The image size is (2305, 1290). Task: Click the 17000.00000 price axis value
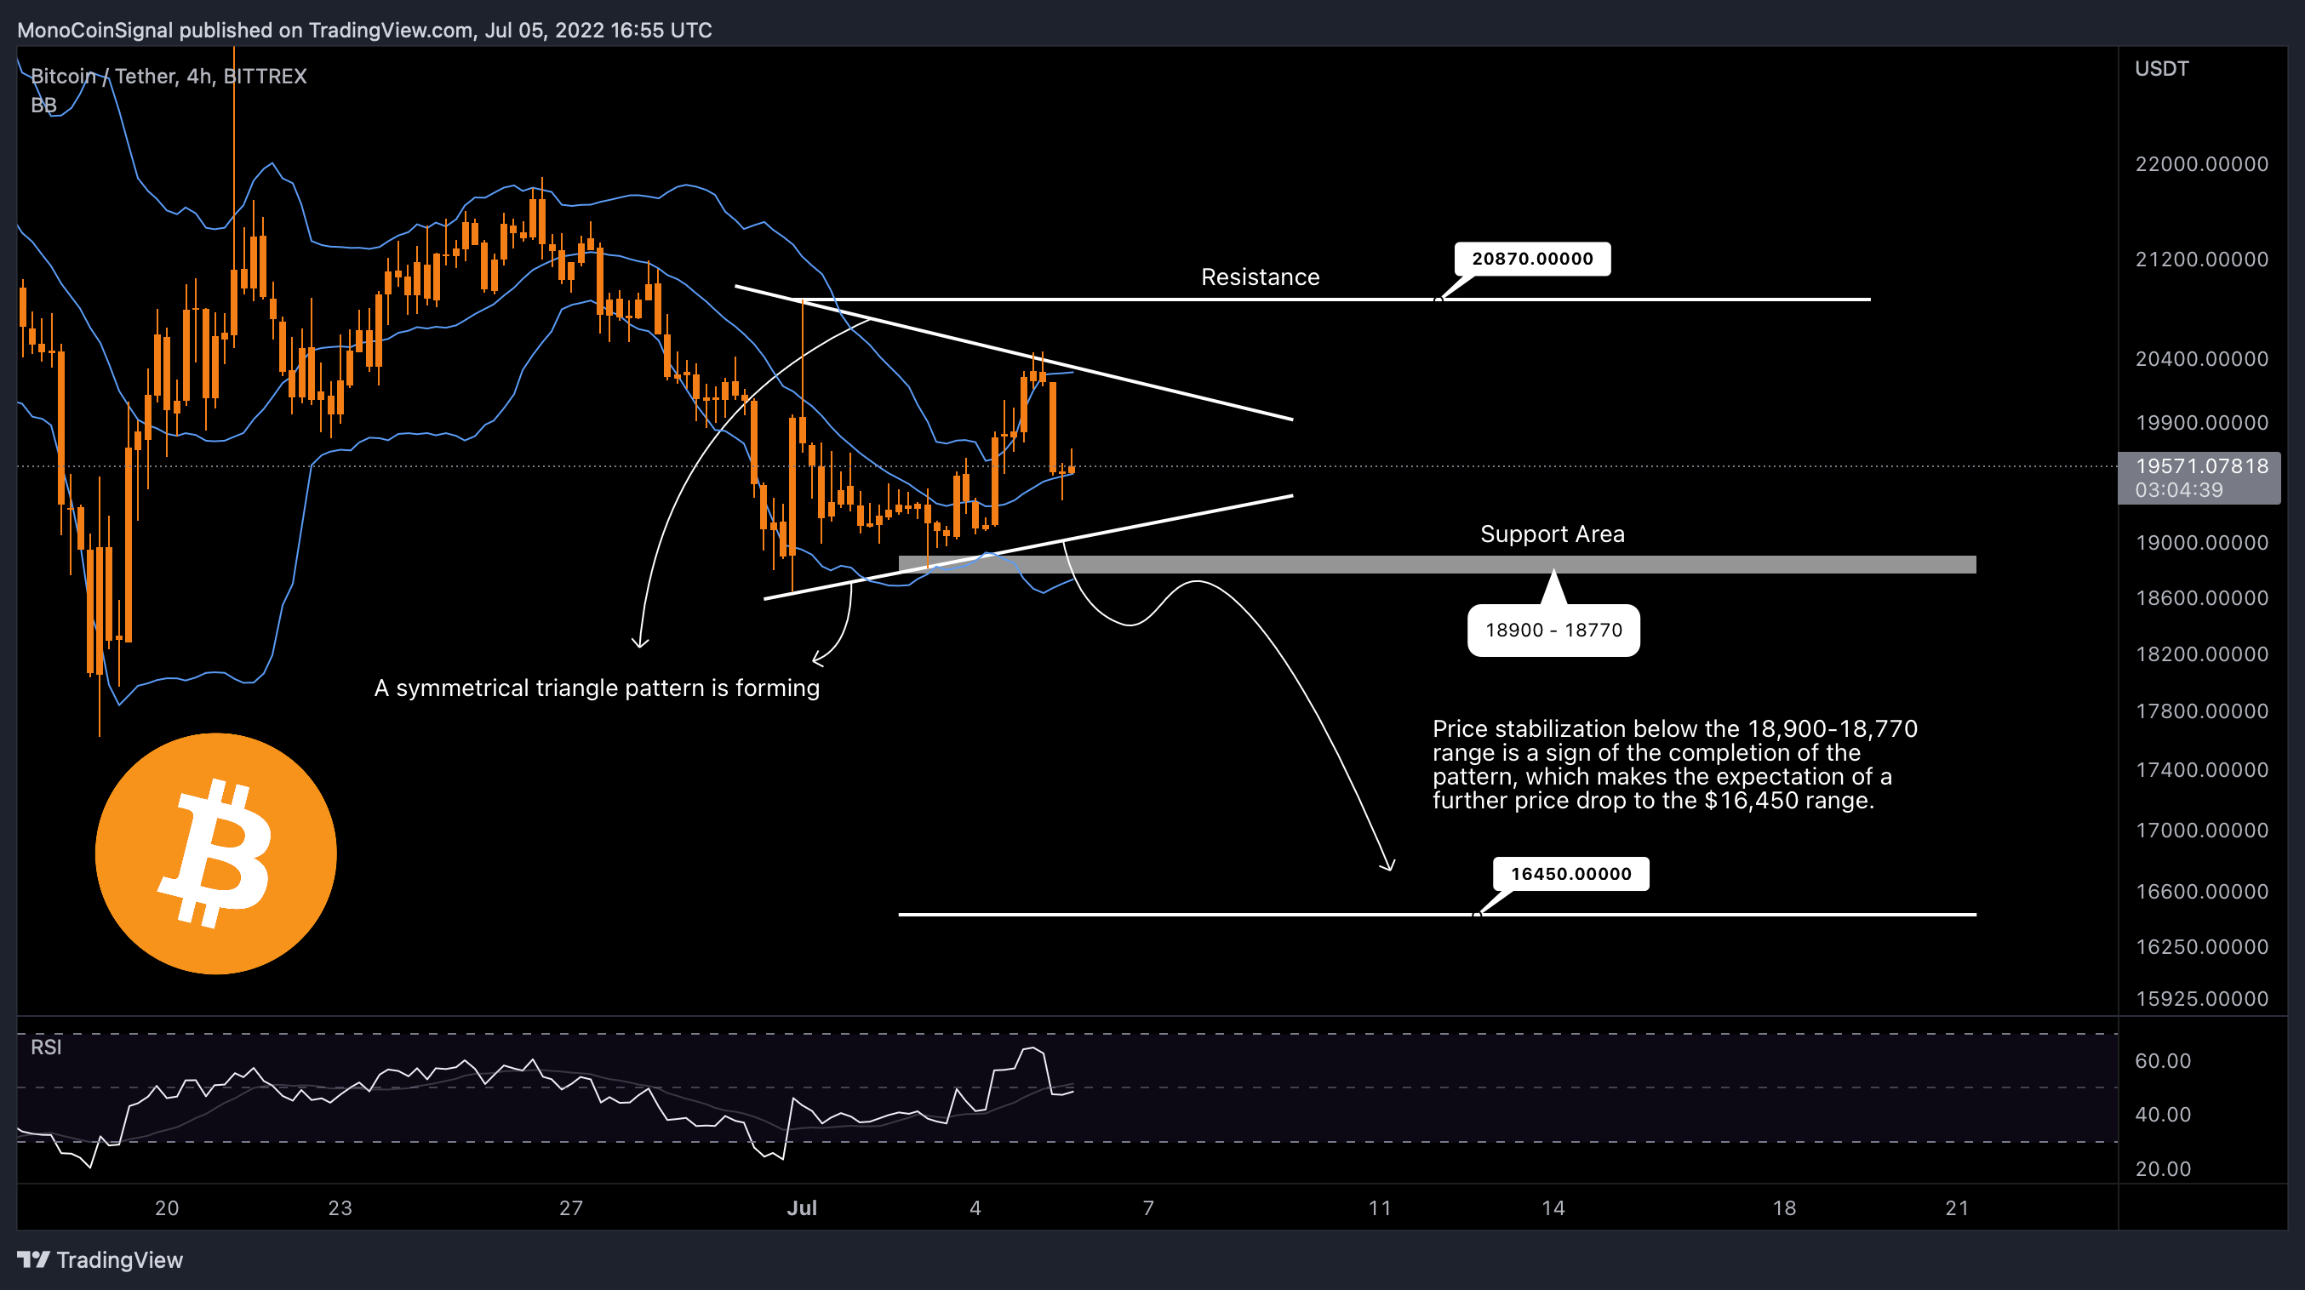[x=2201, y=831]
